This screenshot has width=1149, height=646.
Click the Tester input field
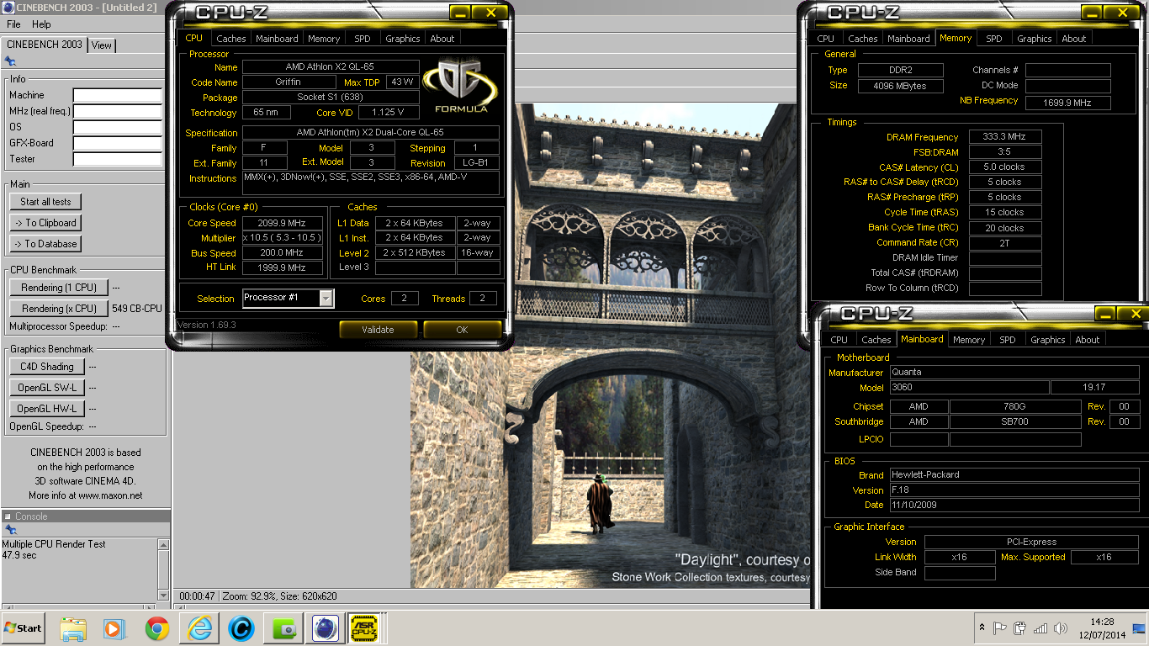117,160
